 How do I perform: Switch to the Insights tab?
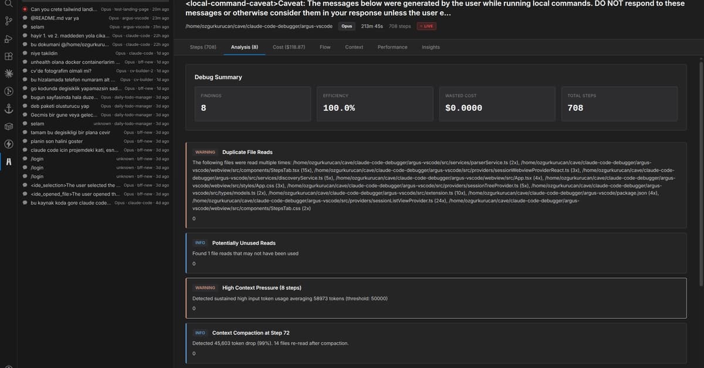pos(431,47)
